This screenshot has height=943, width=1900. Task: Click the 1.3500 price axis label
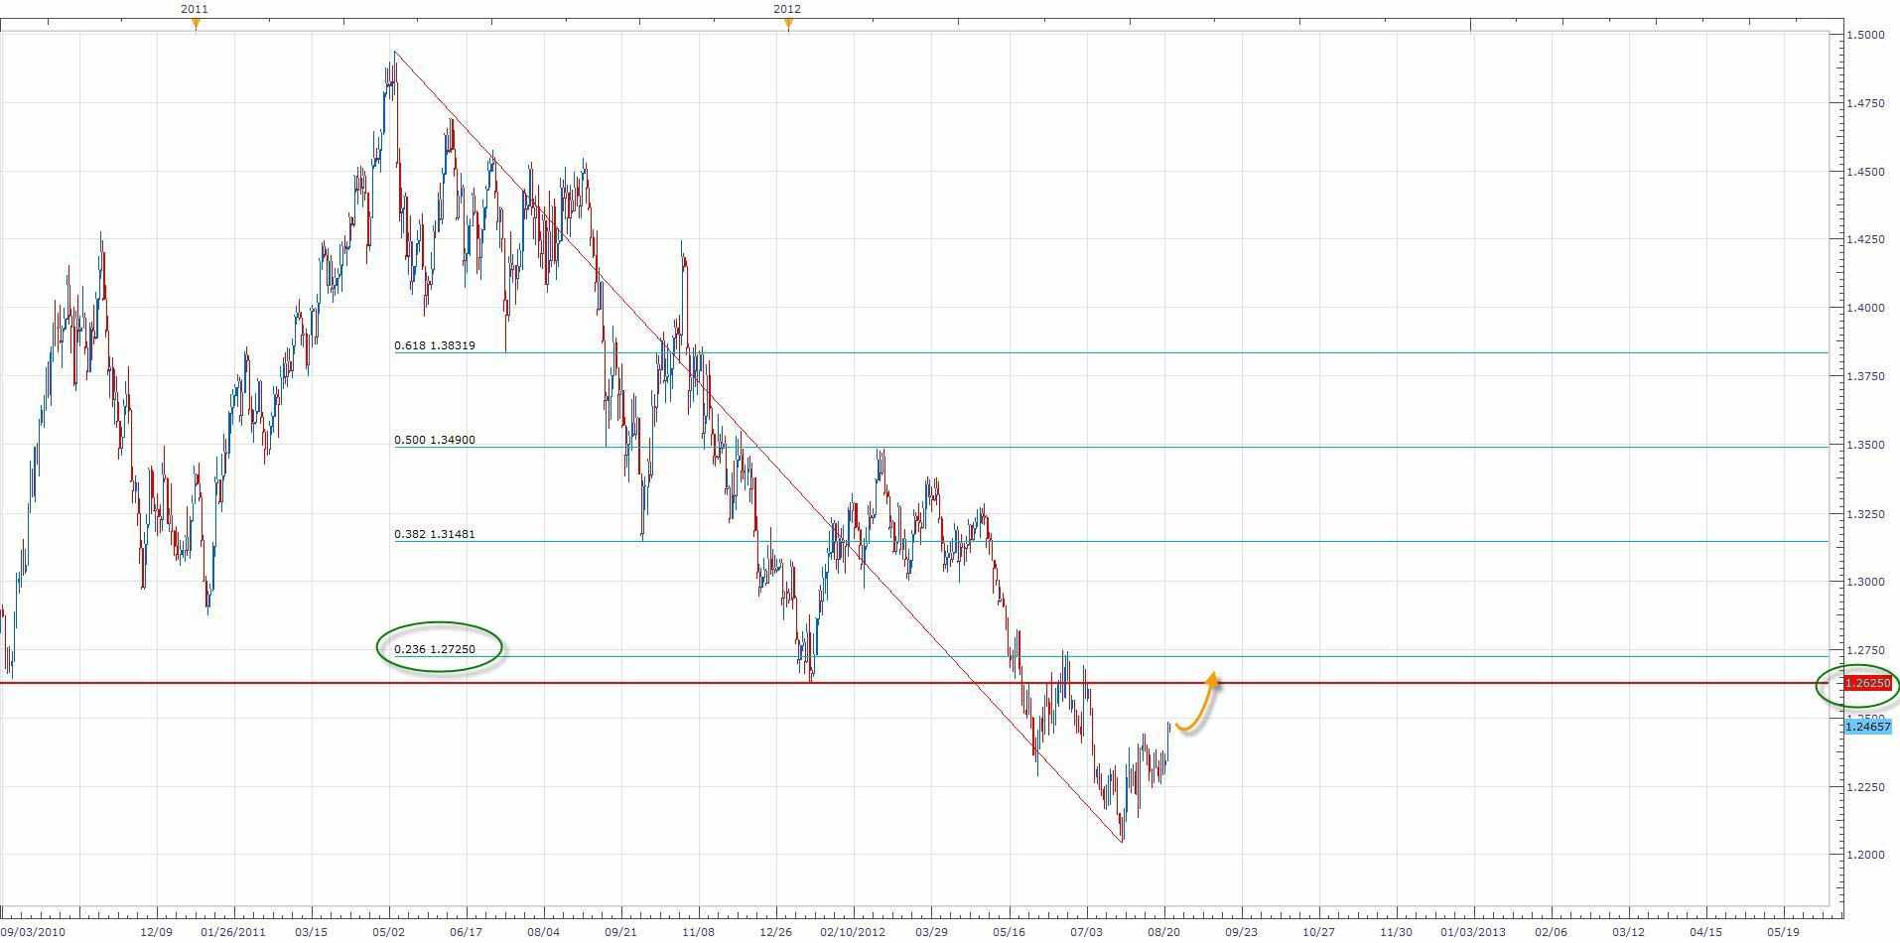pyautogui.click(x=1863, y=445)
